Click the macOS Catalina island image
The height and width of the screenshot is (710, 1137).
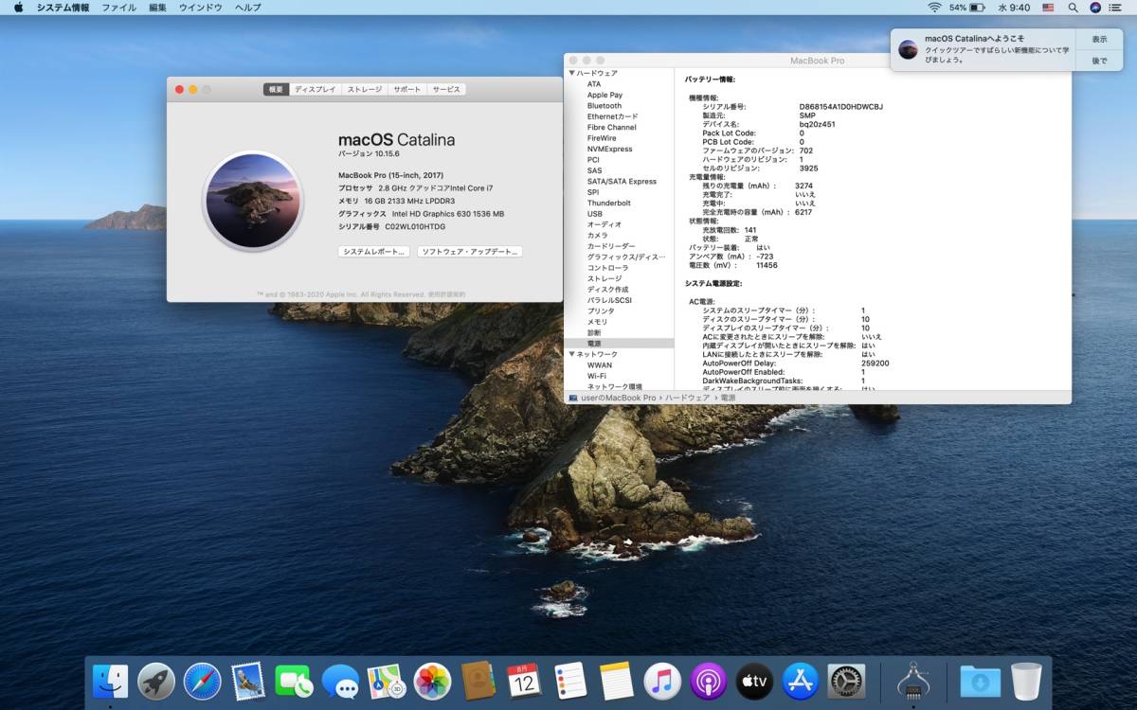(x=253, y=201)
